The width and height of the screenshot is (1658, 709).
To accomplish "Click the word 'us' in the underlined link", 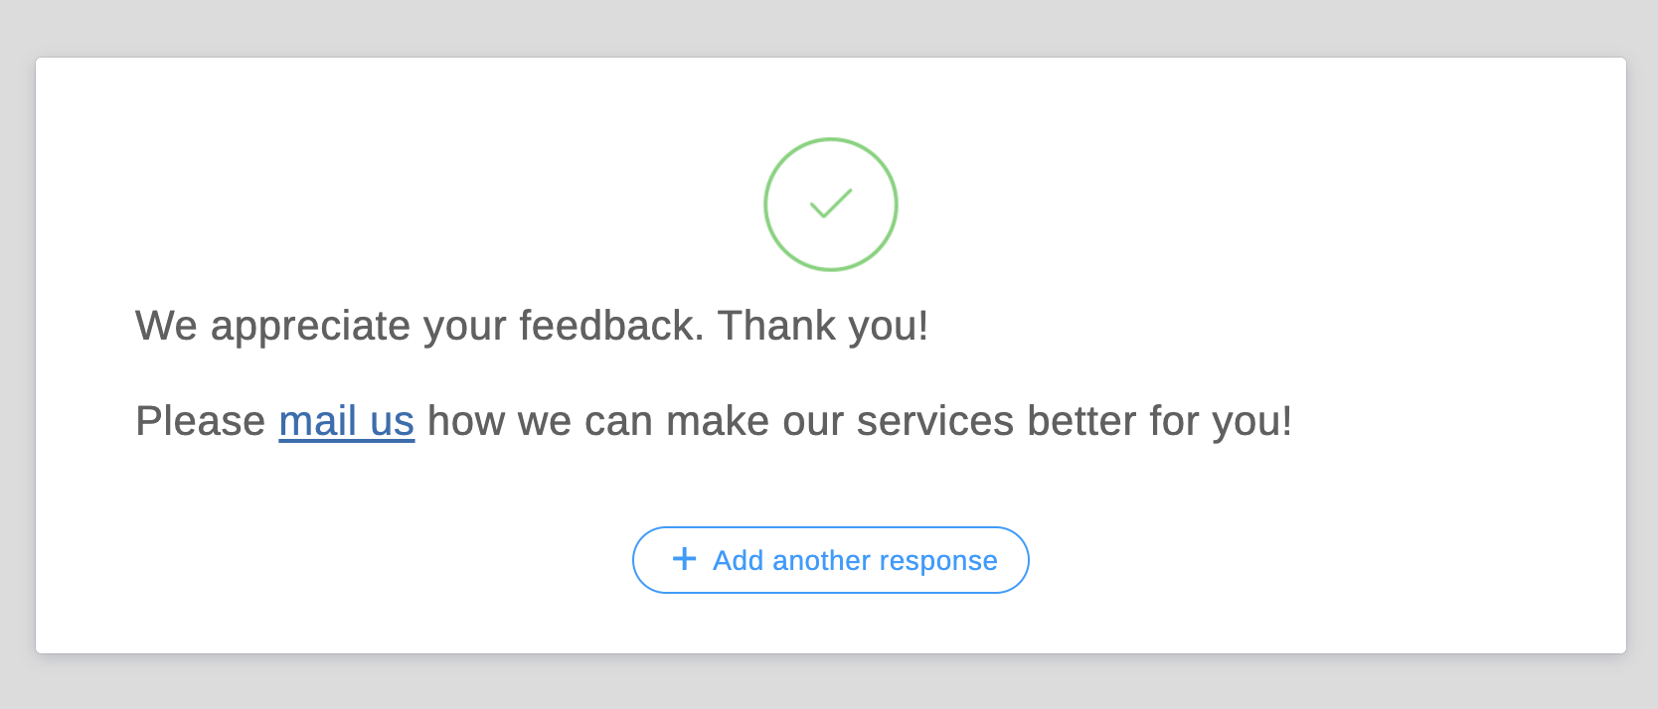I will click(392, 421).
